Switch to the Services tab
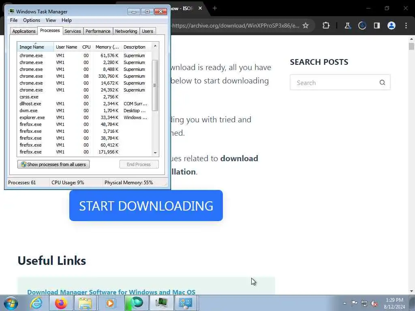 (73, 31)
